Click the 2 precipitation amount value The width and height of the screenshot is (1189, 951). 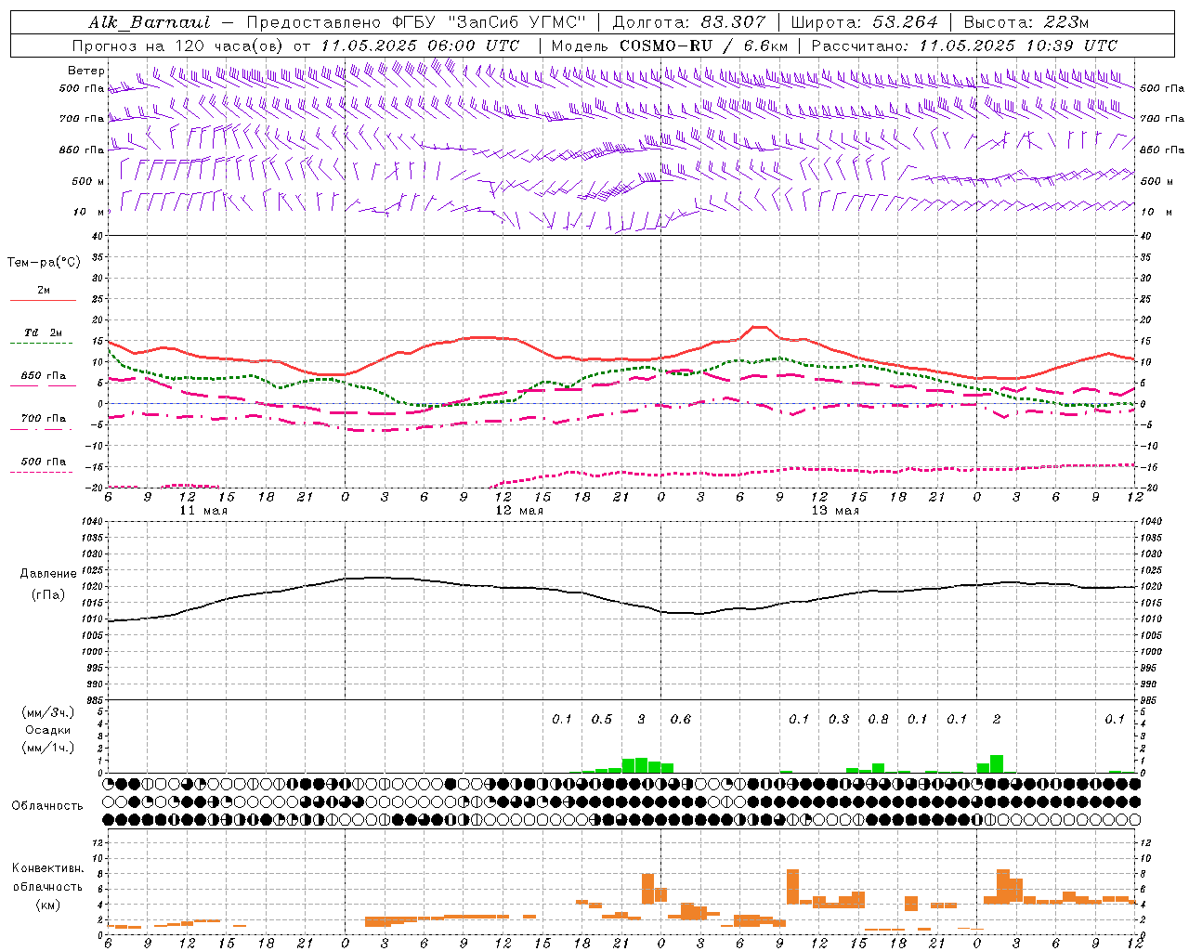[997, 719]
